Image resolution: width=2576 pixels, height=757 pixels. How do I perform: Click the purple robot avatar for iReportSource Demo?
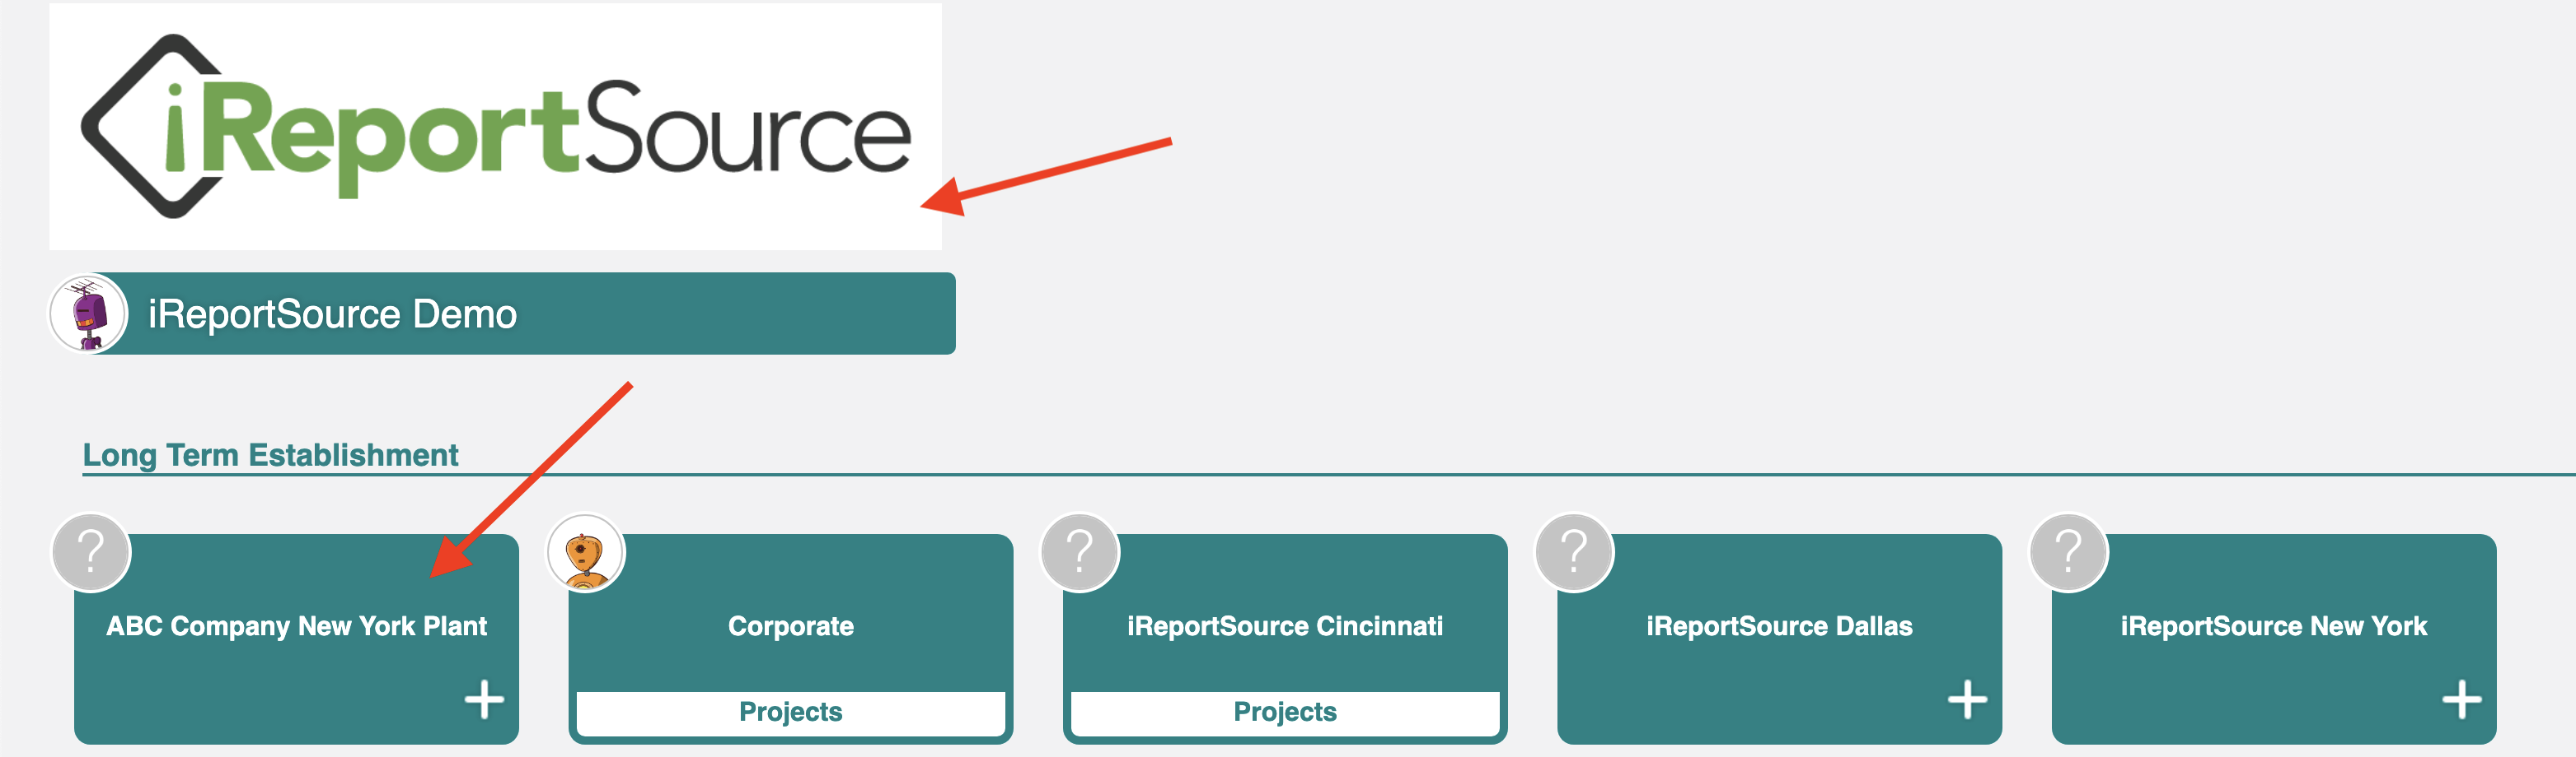click(89, 313)
